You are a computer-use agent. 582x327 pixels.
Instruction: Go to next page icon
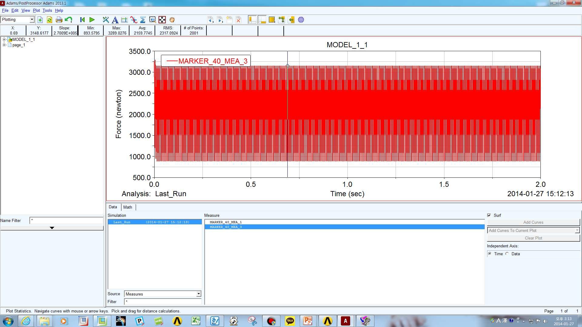point(220,20)
